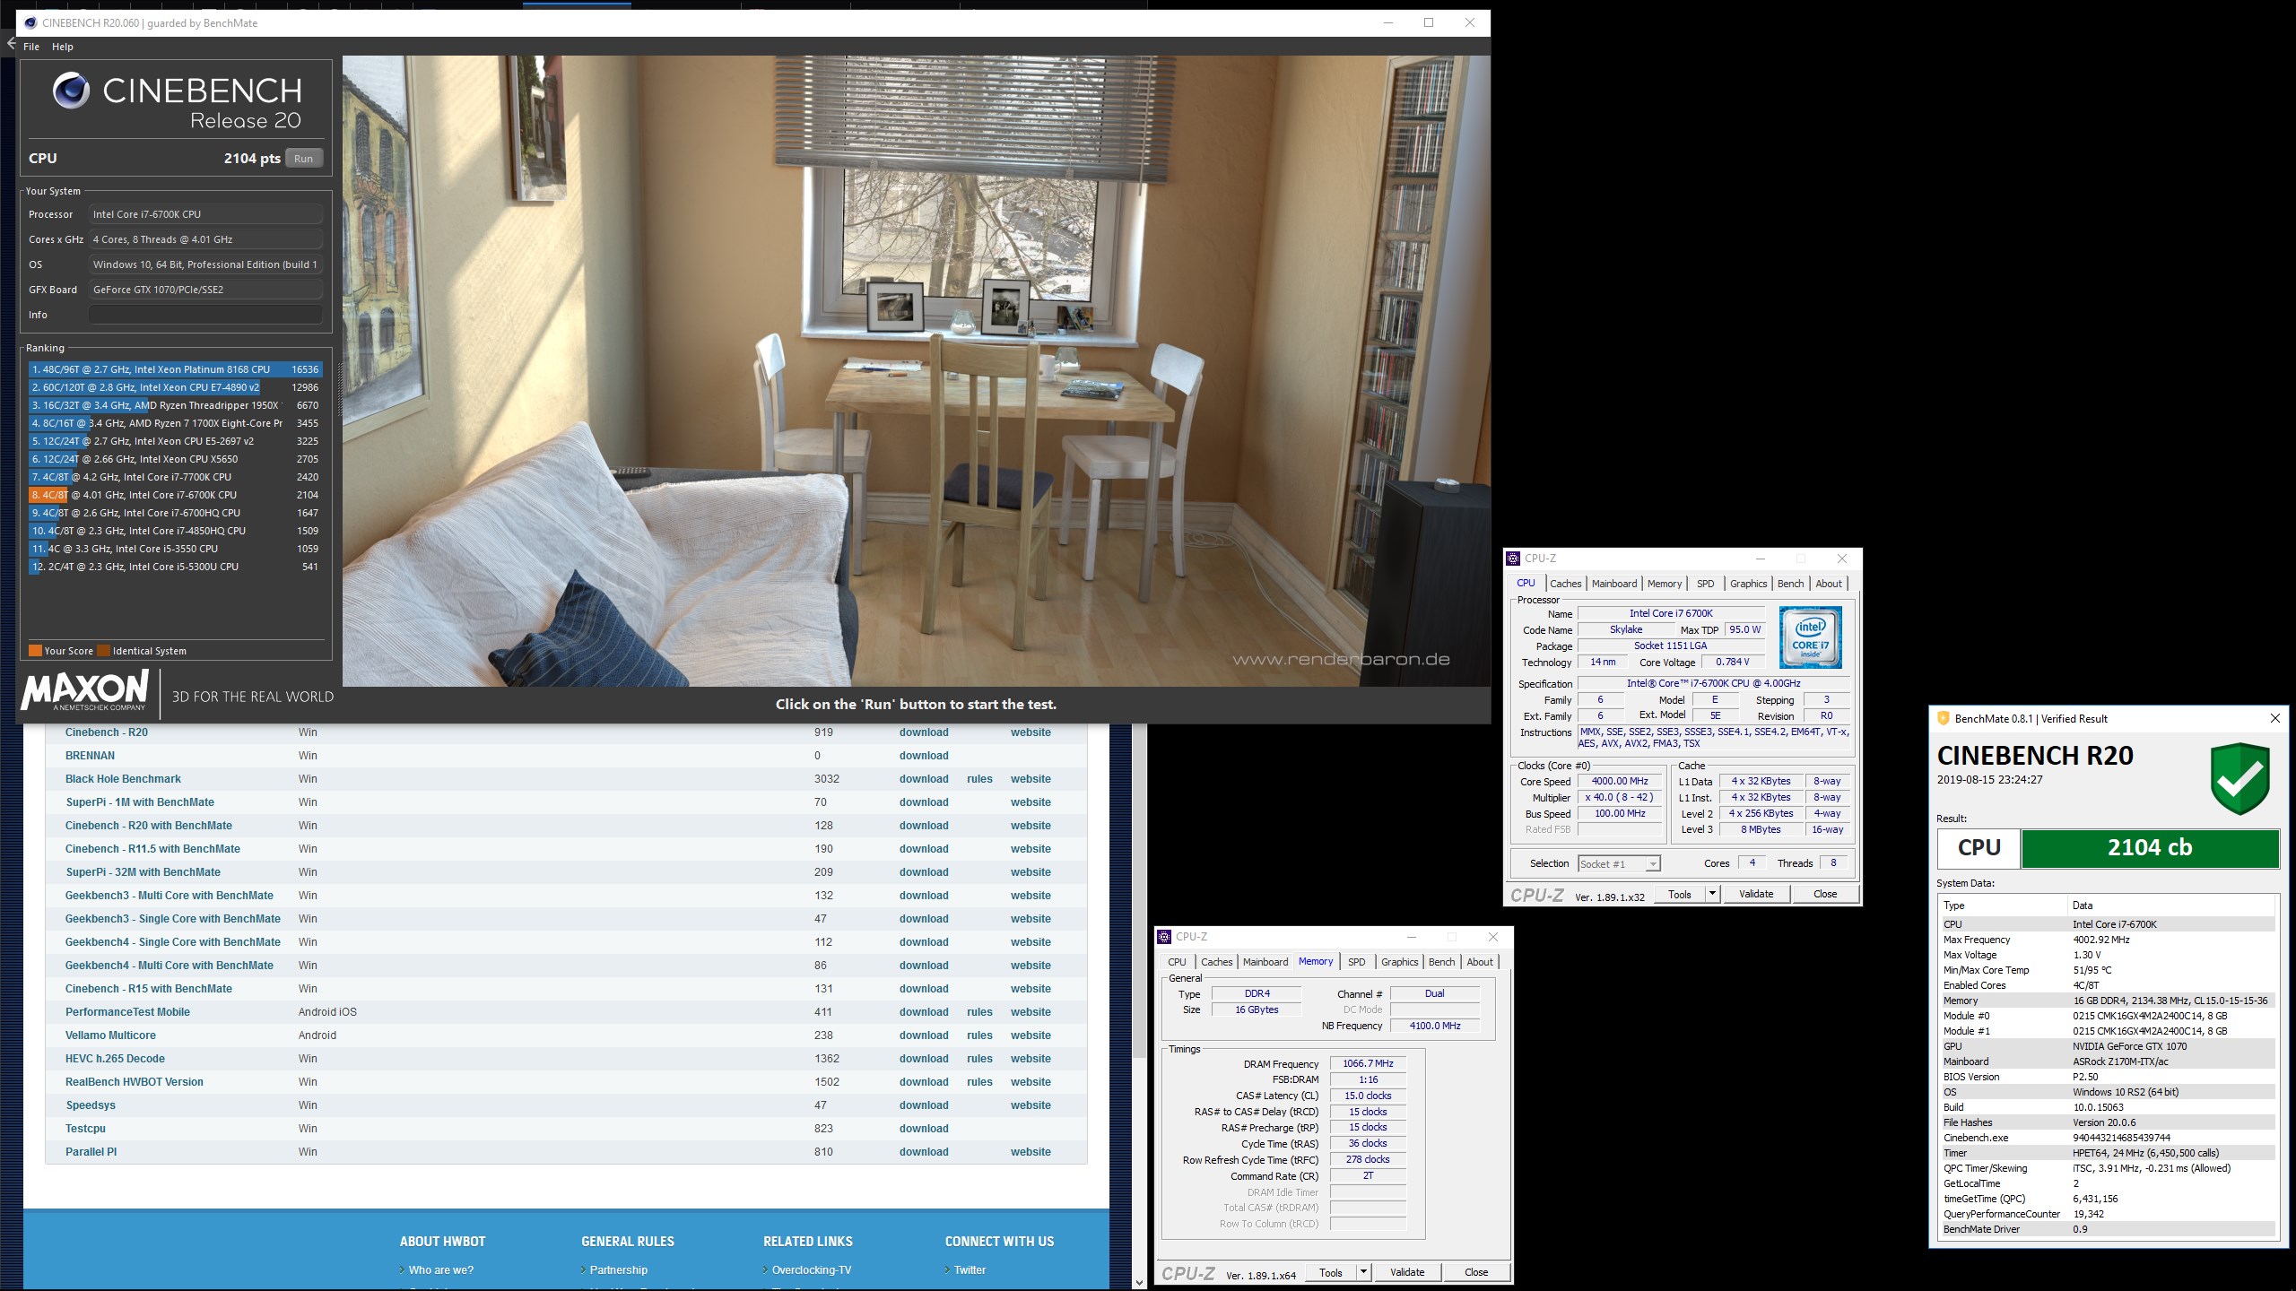Click the 2104 cb result bar in BenchMate
The image size is (2296, 1291).
tap(2150, 848)
